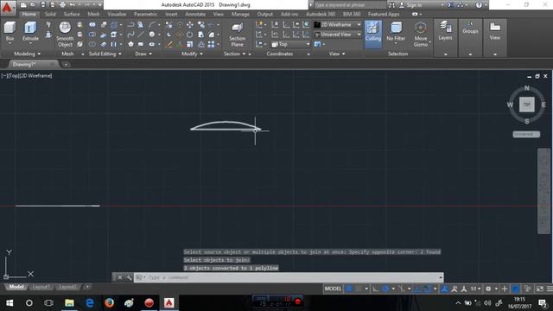Expand the Modify panel
The image size is (553, 311).
coord(192,54)
